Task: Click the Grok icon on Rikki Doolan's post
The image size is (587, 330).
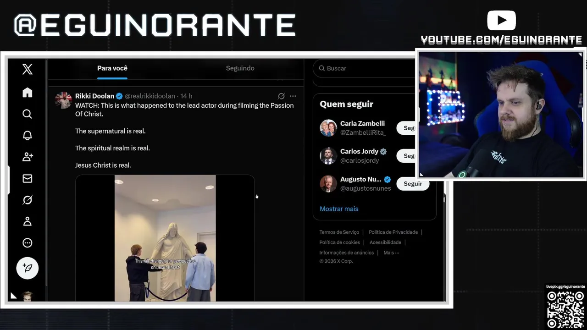Action: pyautogui.click(x=282, y=96)
